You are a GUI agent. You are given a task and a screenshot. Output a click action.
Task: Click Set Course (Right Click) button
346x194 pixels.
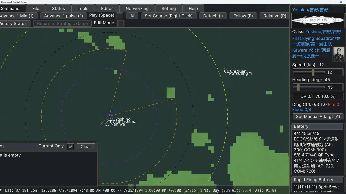(x=169, y=16)
